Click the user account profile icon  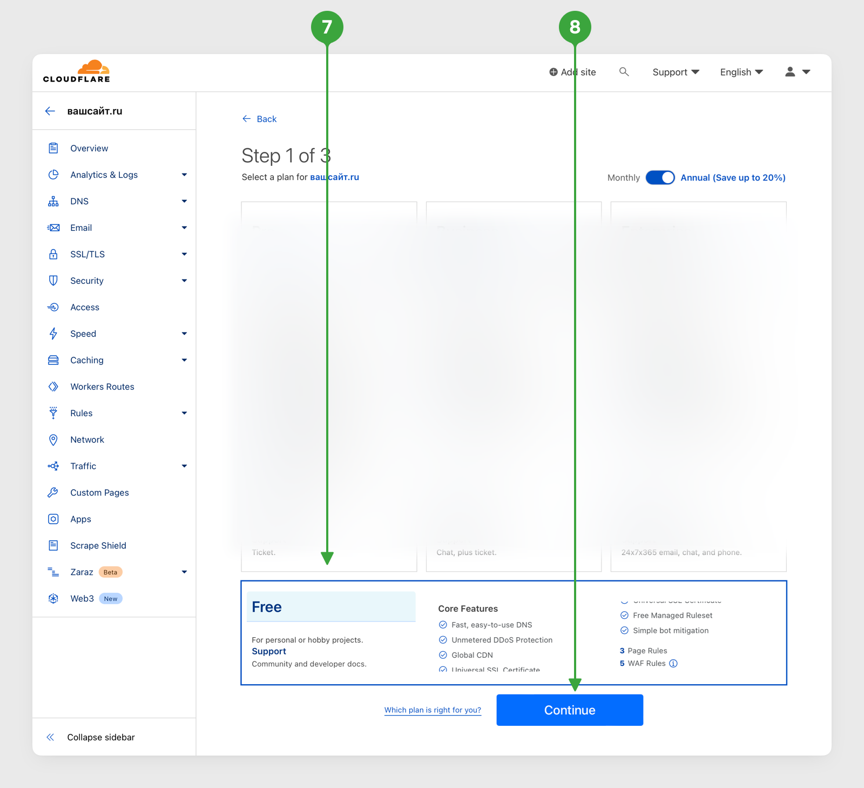click(x=790, y=72)
